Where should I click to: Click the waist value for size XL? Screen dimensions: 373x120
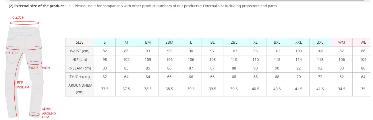pos(256,51)
